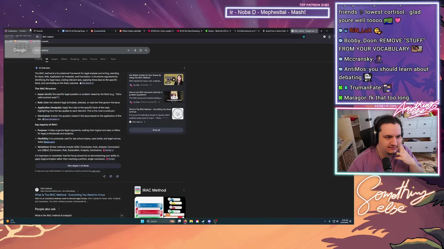Switch to the News results tab

(85, 59)
